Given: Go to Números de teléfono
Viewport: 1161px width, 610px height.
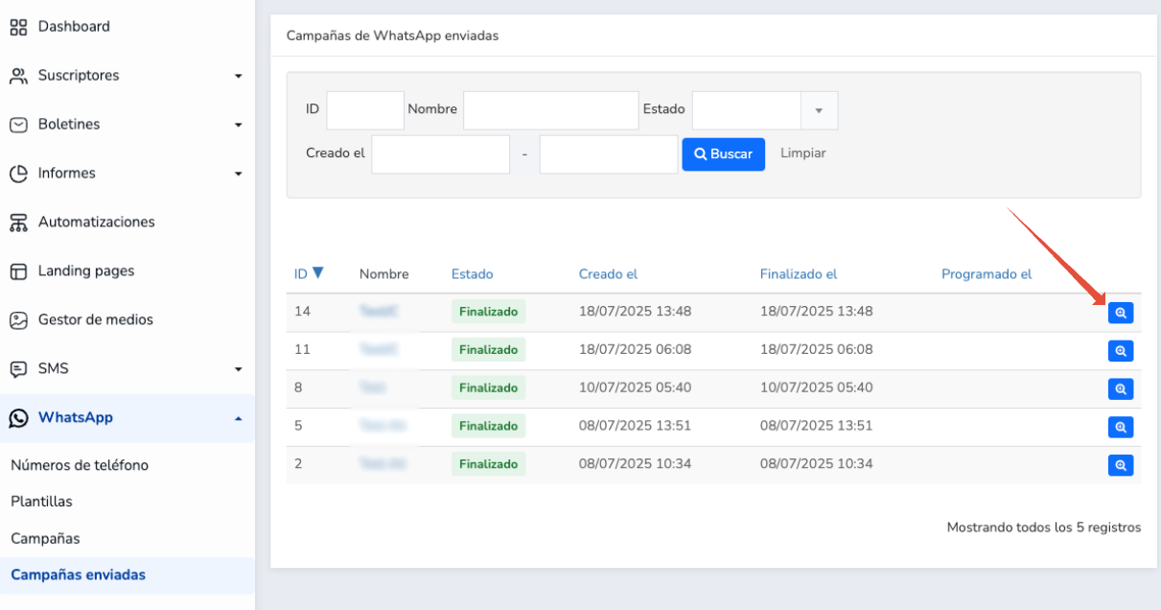Looking at the screenshot, I should click(80, 465).
